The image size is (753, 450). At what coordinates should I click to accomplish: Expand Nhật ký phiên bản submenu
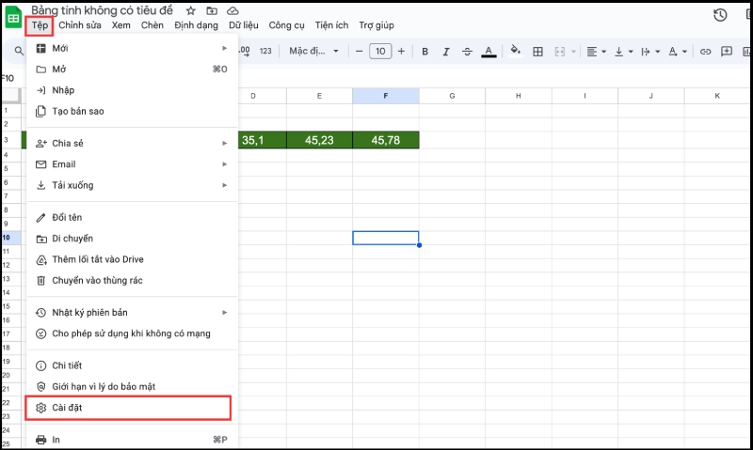[x=132, y=313]
